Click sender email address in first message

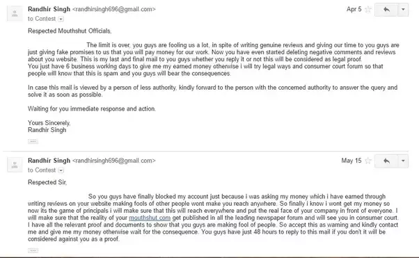(114, 9)
